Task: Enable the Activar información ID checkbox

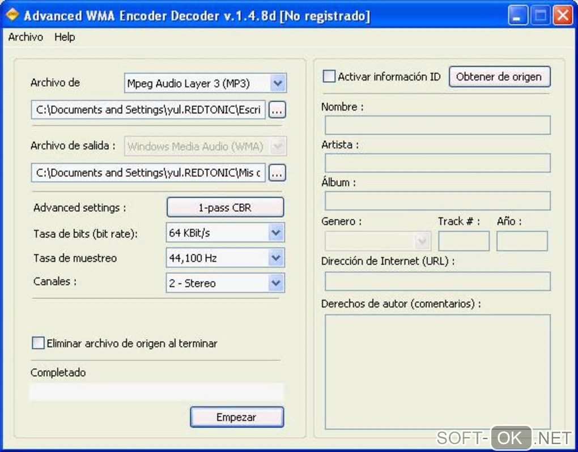Action: coord(329,76)
